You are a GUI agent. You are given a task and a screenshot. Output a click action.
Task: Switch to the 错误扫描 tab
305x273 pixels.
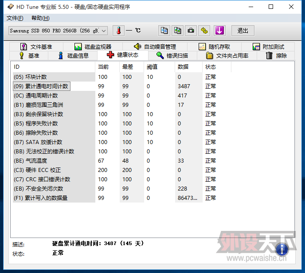click(x=172, y=55)
